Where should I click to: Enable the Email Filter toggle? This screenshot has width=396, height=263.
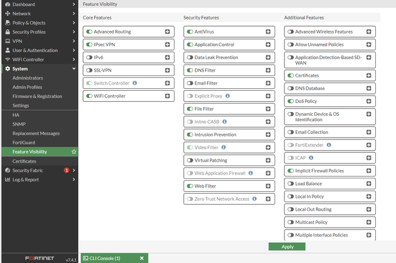[190, 83]
